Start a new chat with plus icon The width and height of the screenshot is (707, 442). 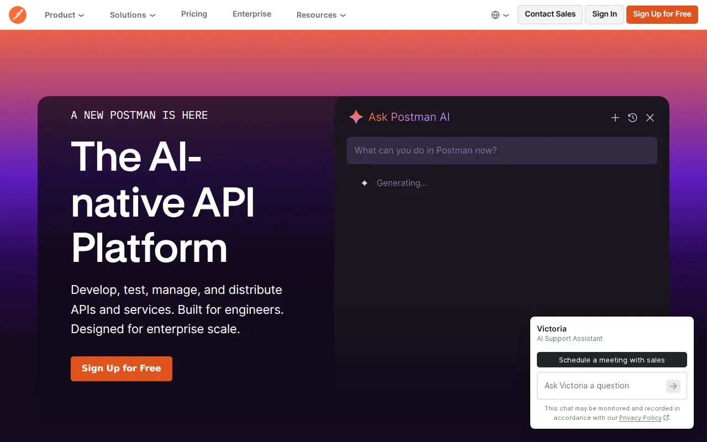point(615,118)
